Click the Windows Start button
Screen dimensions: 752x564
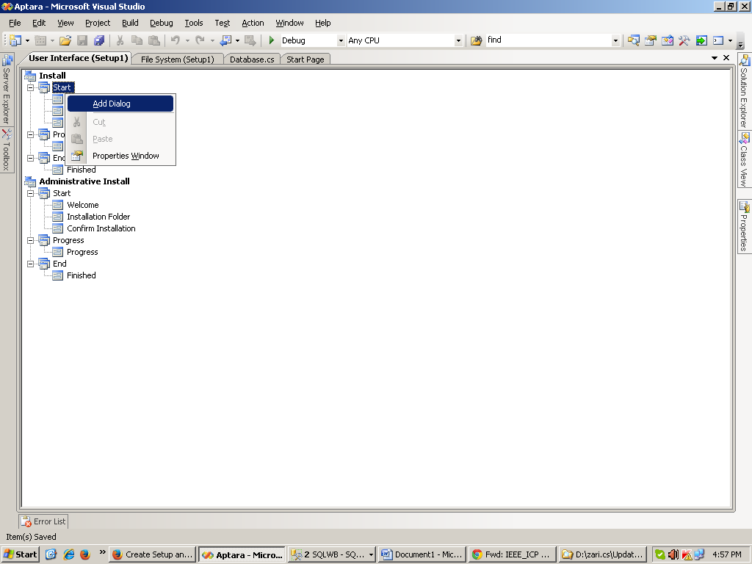20,554
